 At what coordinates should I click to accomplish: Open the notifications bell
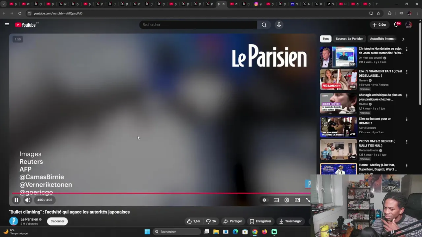click(396, 25)
